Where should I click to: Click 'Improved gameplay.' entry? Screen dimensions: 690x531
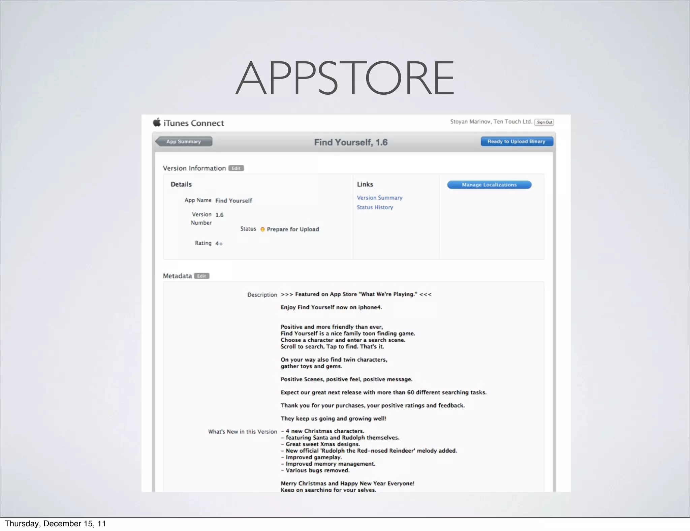pyautogui.click(x=311, y=457)
